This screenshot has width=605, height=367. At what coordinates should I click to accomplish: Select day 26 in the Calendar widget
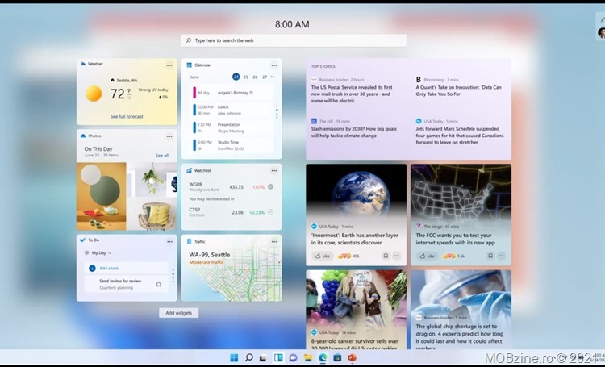(255, 77)
